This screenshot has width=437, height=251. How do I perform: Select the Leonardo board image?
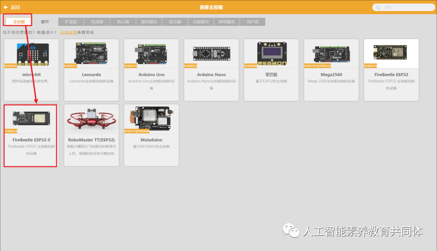click(x=91, y=53)
